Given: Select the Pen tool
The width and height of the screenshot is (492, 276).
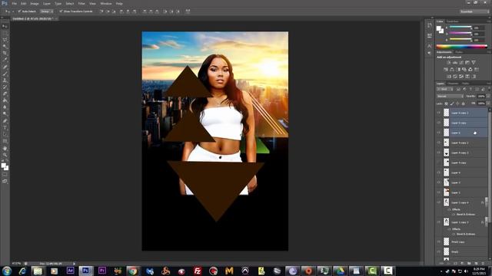Looking at the screenshot, I should click(5, 121).
